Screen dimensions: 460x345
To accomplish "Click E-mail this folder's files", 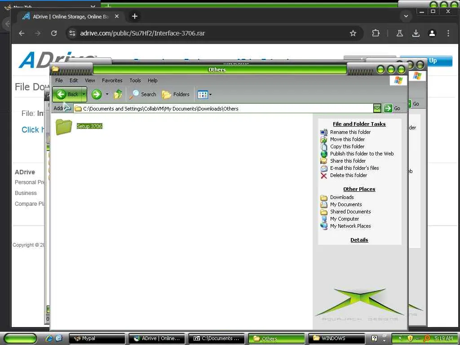I will point(354,168).
